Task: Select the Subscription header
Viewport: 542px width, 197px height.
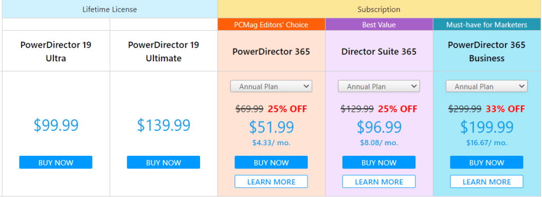Action: pos(379,10)
